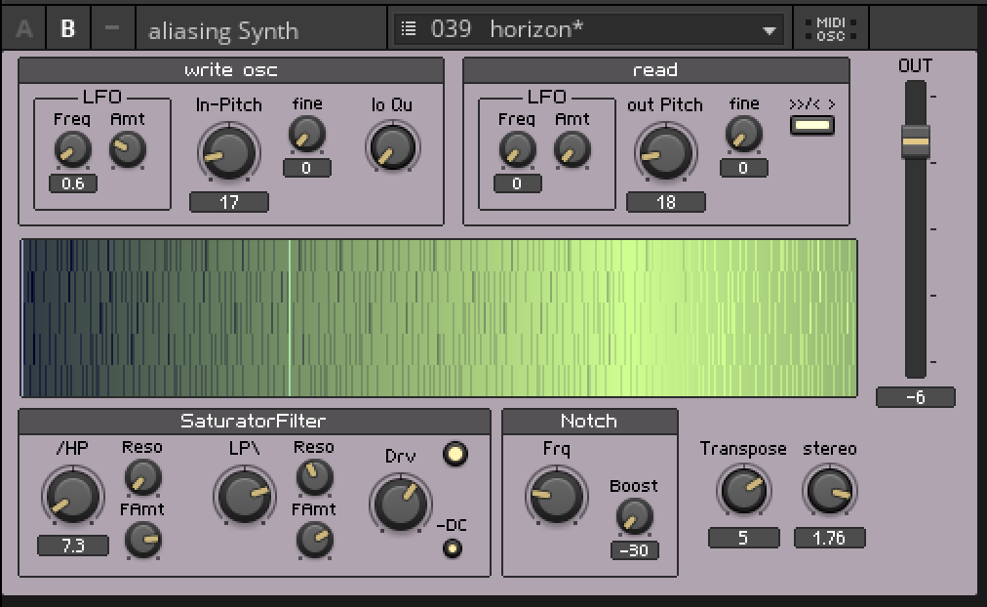Toggle the MIDI OSC button

coord(831,29)
